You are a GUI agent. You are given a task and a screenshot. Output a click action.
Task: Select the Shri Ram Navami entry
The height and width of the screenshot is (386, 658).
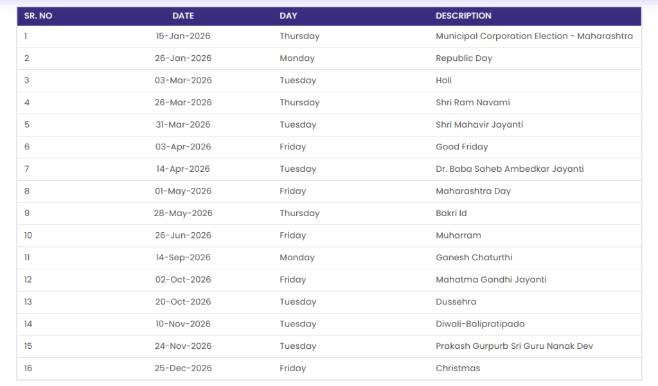pyautogui.click(x=473, y=103)
